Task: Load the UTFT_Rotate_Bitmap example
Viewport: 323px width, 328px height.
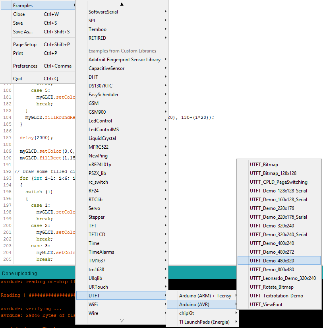Action: pyautogui.click(x=279, y=287)
